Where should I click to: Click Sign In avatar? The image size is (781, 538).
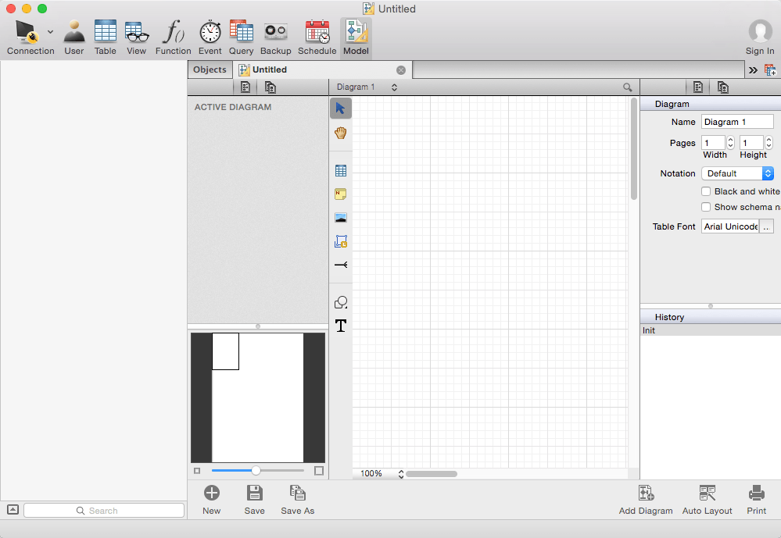pyautogui.click(x=760, y=32)
